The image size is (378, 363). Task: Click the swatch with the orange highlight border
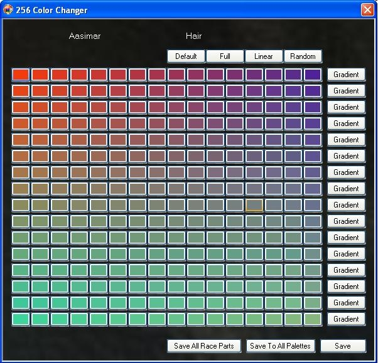254,205
